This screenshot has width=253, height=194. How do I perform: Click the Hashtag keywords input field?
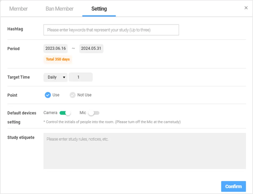point(111,30)
